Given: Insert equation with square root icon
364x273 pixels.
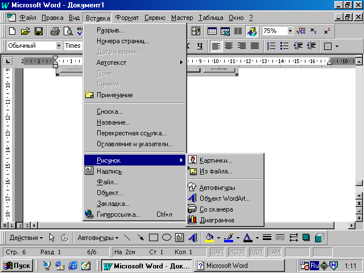Looking at the screenshot, I should [301, 31].
